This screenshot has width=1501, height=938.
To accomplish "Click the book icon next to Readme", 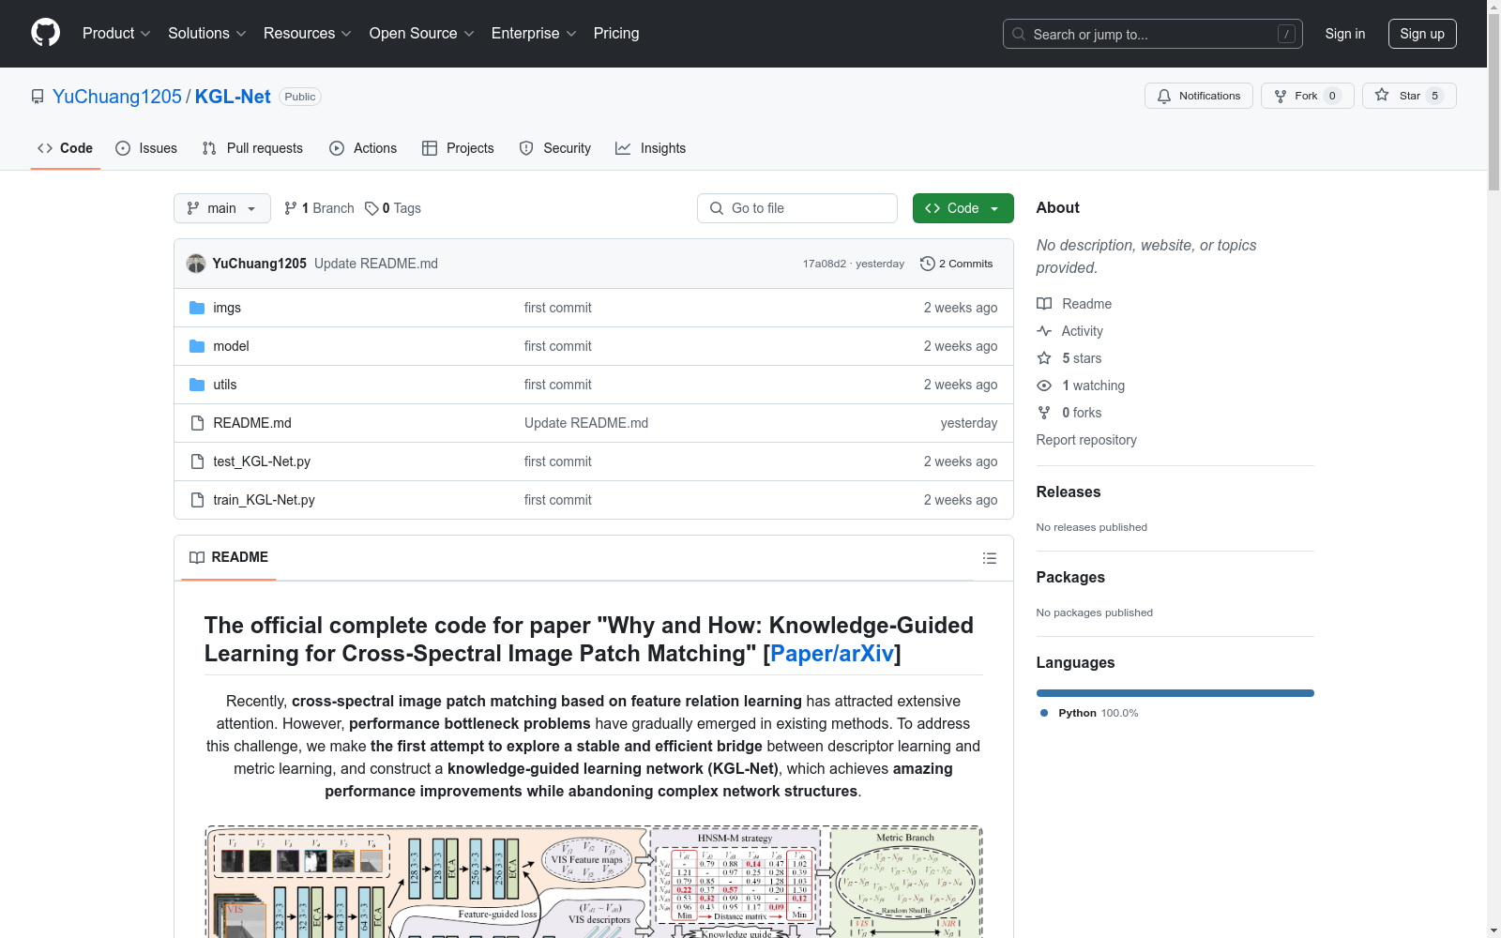I will 1044,304.
